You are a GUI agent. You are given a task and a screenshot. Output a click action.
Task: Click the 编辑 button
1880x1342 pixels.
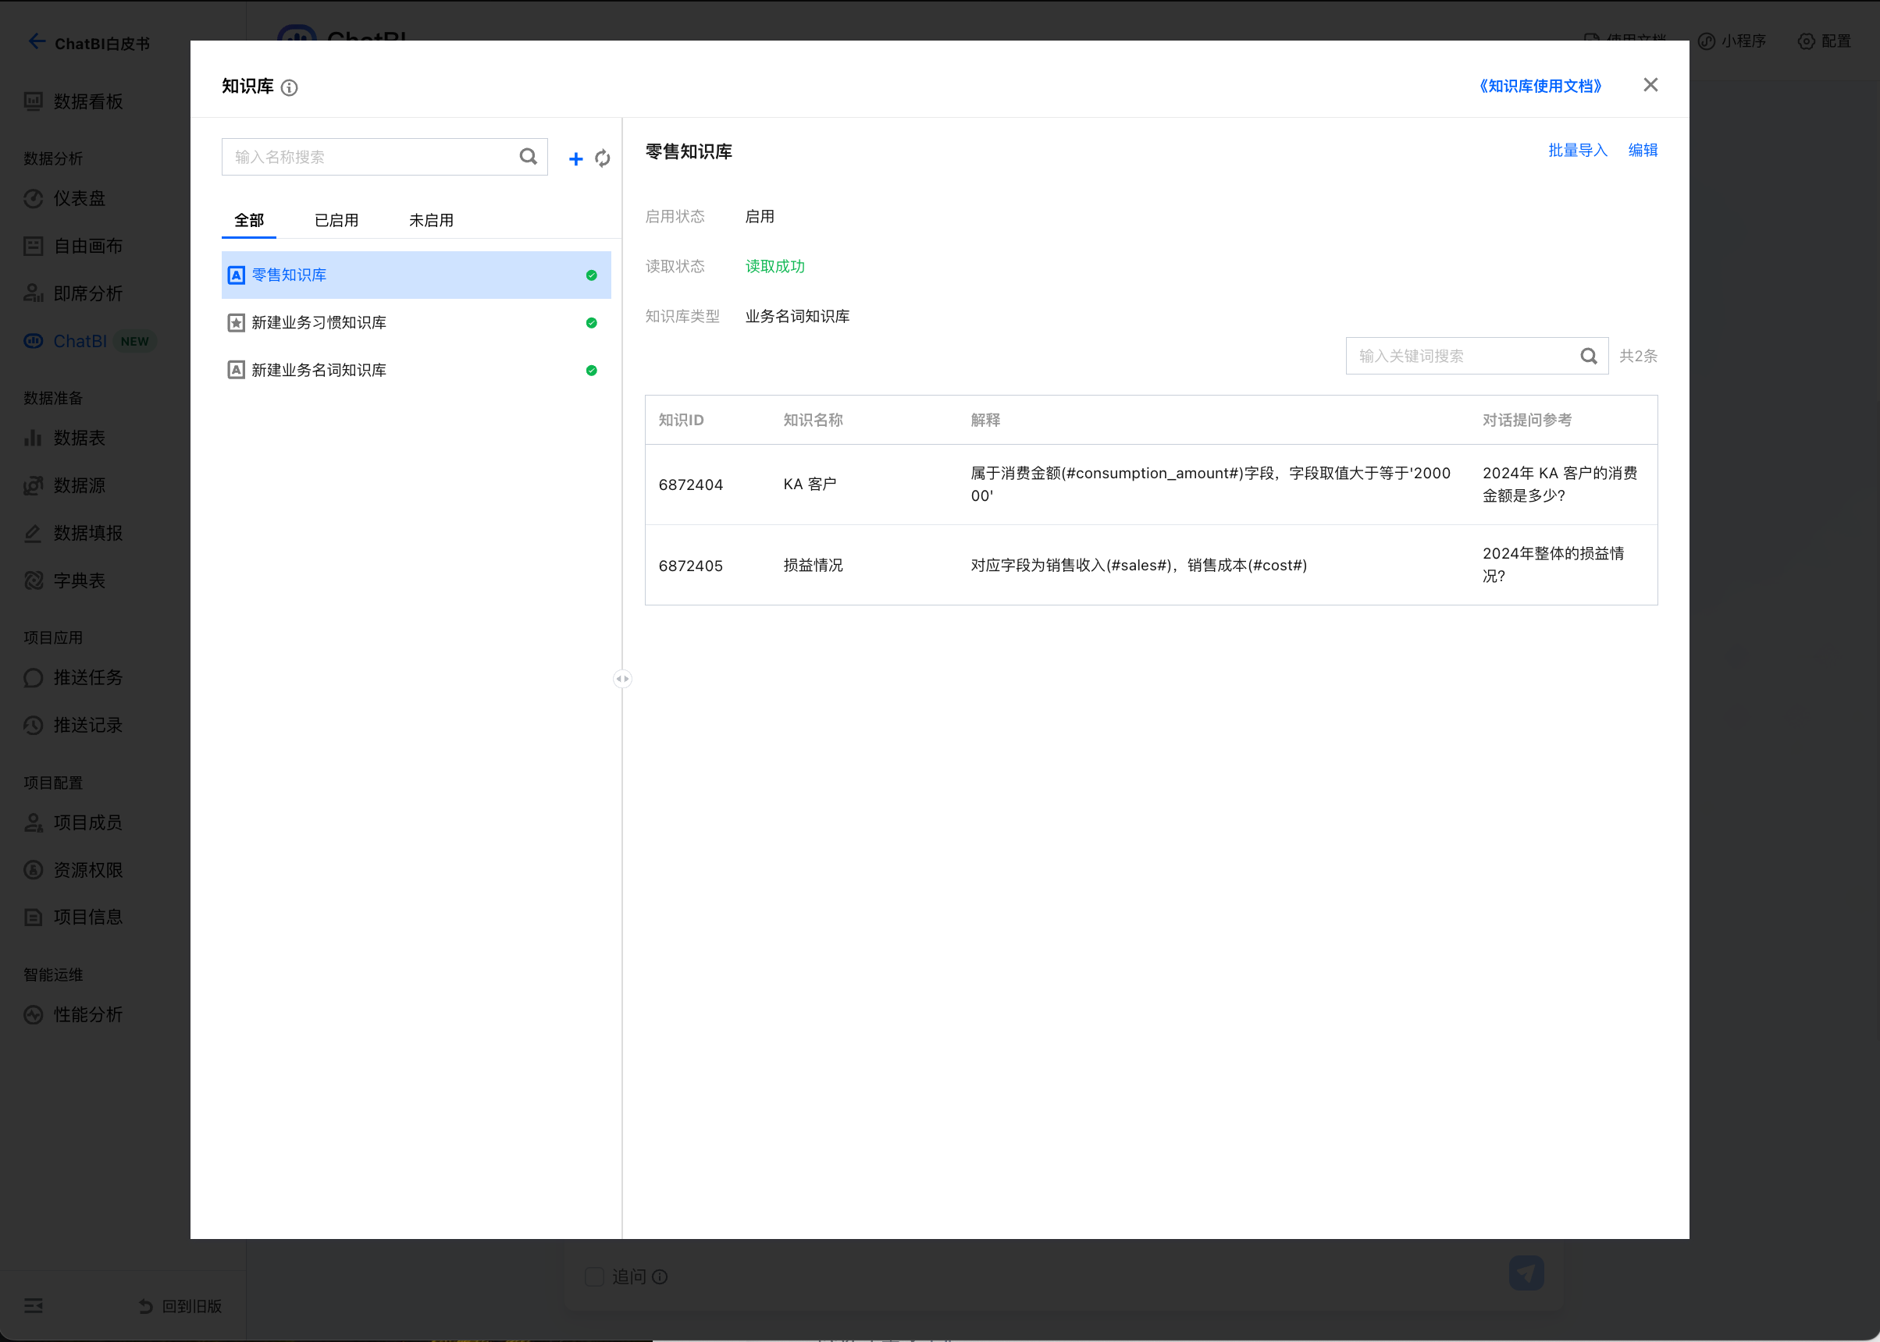pos(1643,151)
